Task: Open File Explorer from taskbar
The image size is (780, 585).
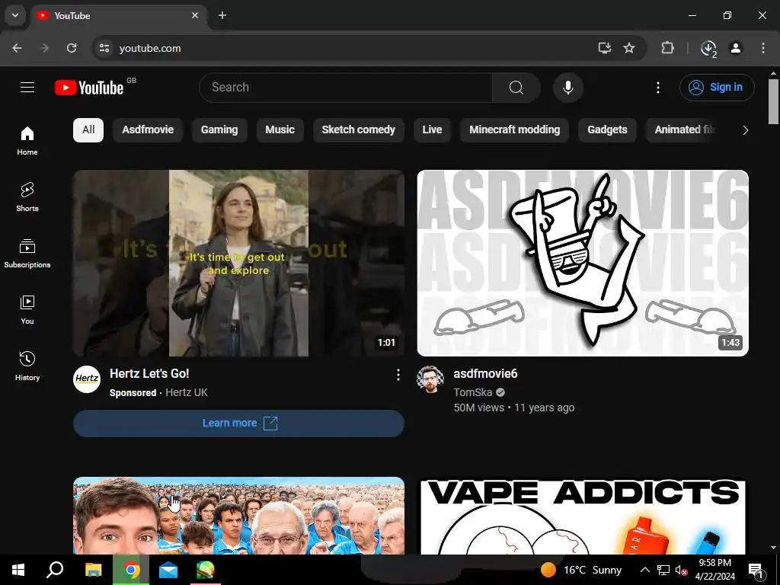Action: coord(93,570)
